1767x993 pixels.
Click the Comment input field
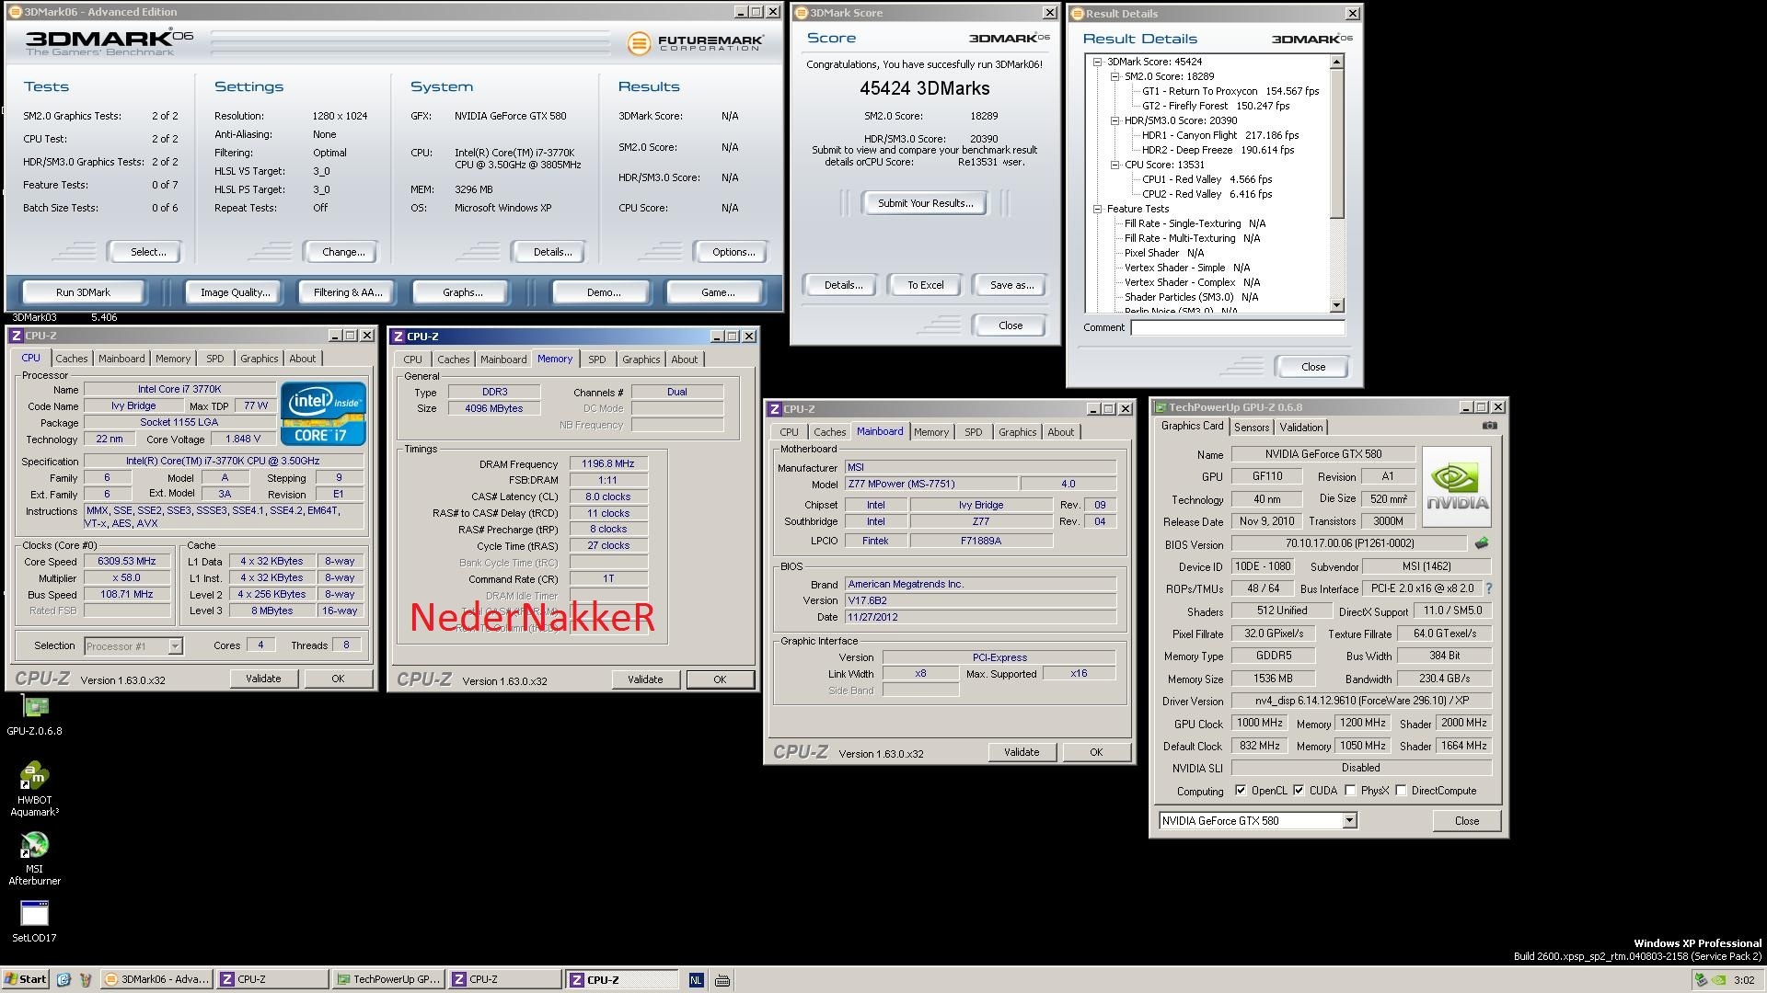point(1238,328)
